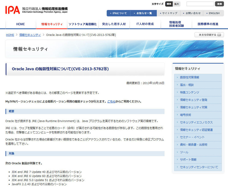The width and height of the screenshot is (228, 187).
Task: Open the IT人材の育成 tab
Action: tap(145, 24)
